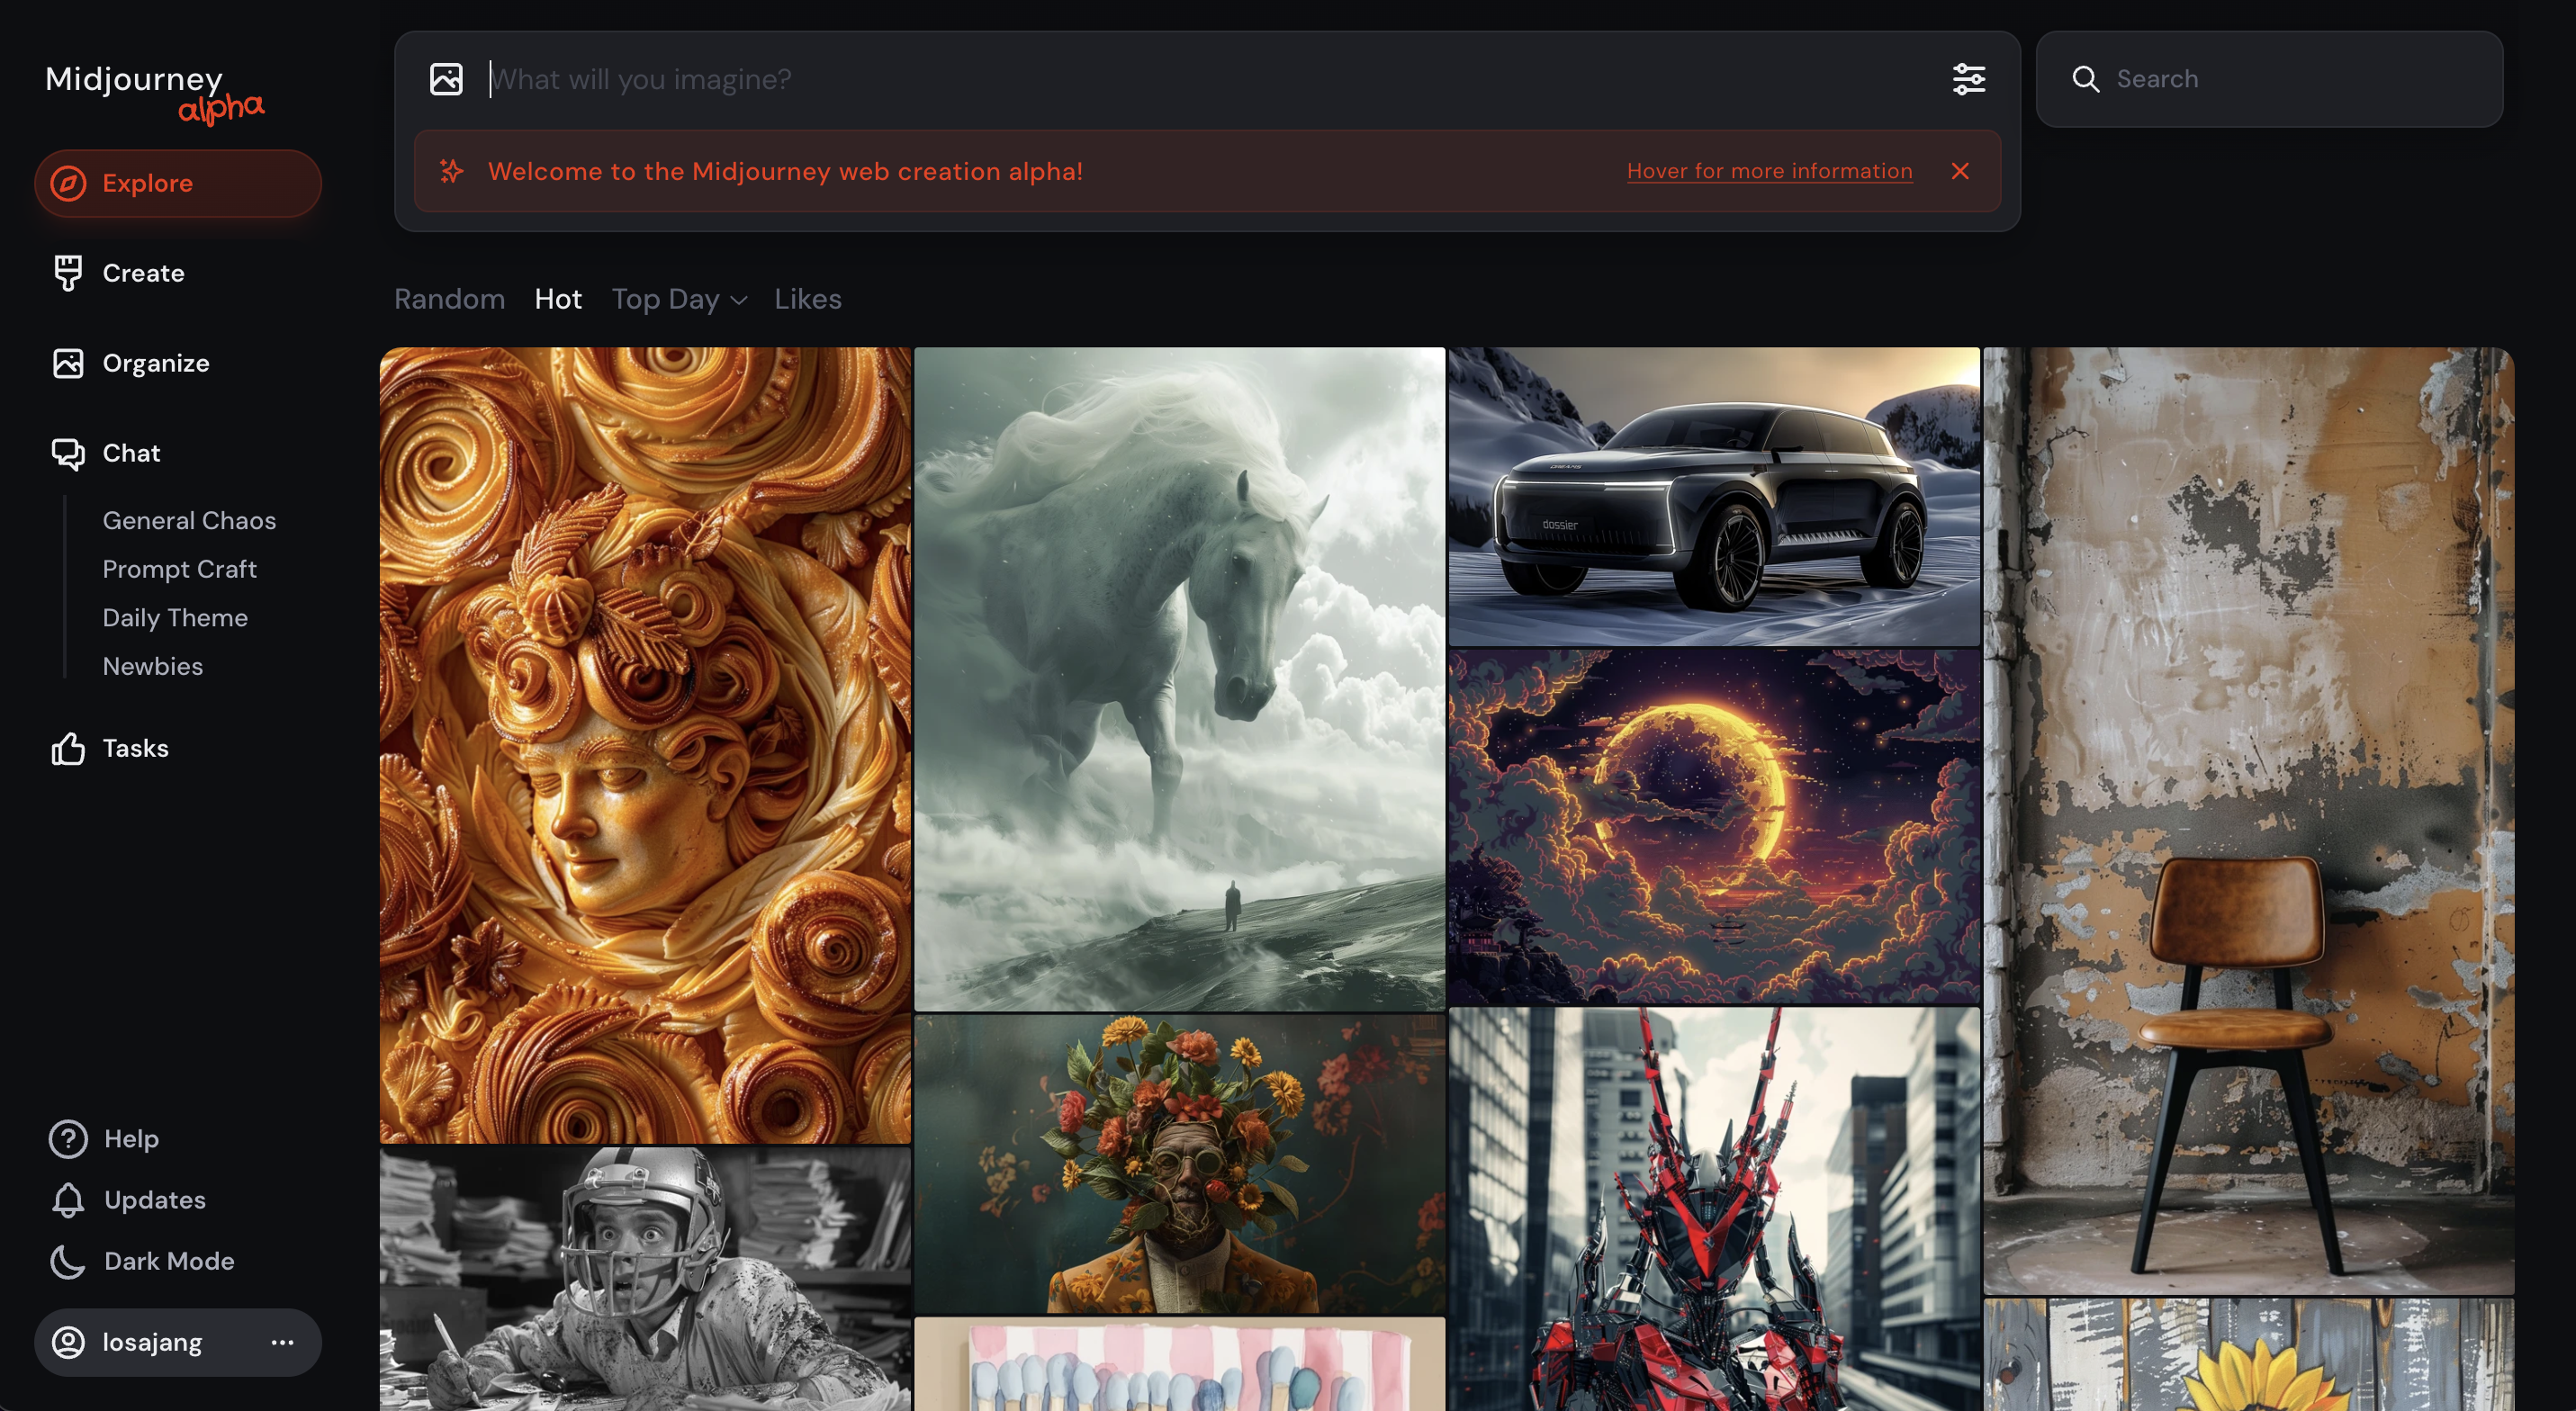Dismiss the welcome alpha banner
This screenshot has width=2576, height=1411.
click(x=1959, y=171)
